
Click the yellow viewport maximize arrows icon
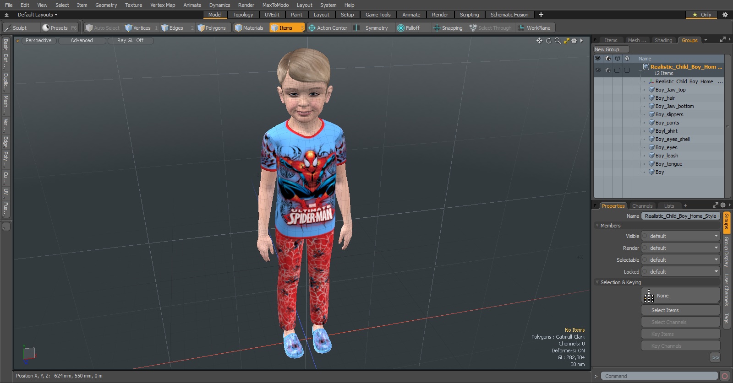tap(566, 41)
